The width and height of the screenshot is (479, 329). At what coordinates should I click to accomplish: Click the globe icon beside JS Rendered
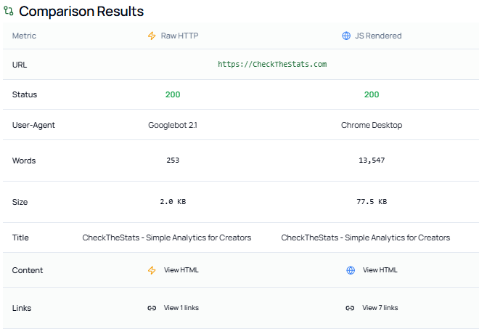point(346,36)
